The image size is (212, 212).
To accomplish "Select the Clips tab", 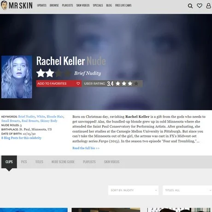I will (x=9, y=162).
